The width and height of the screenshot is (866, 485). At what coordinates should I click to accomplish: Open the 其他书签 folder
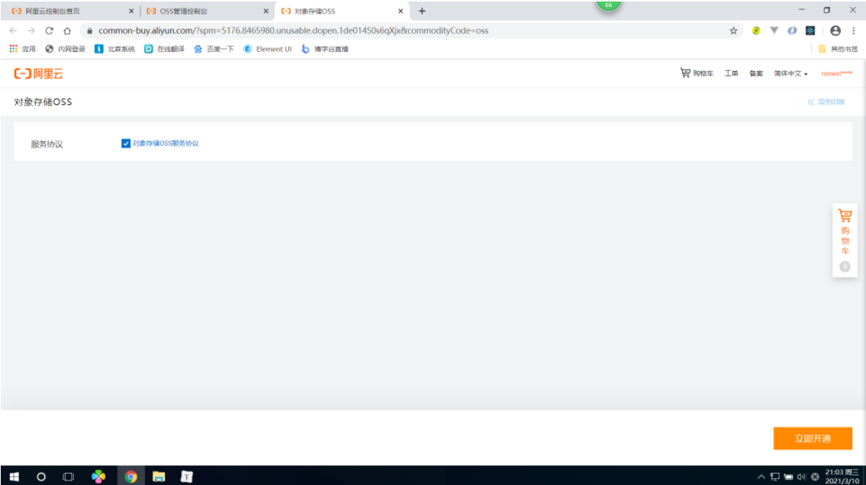[x=838, y=49]
